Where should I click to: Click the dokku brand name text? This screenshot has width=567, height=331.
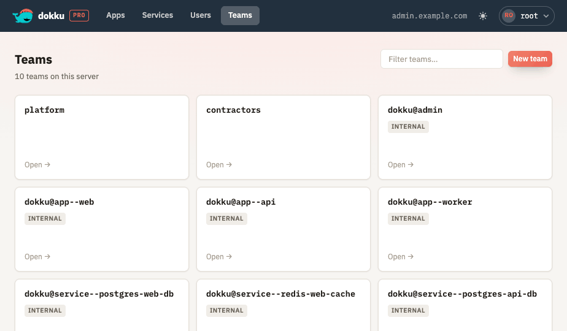[51, 16]
